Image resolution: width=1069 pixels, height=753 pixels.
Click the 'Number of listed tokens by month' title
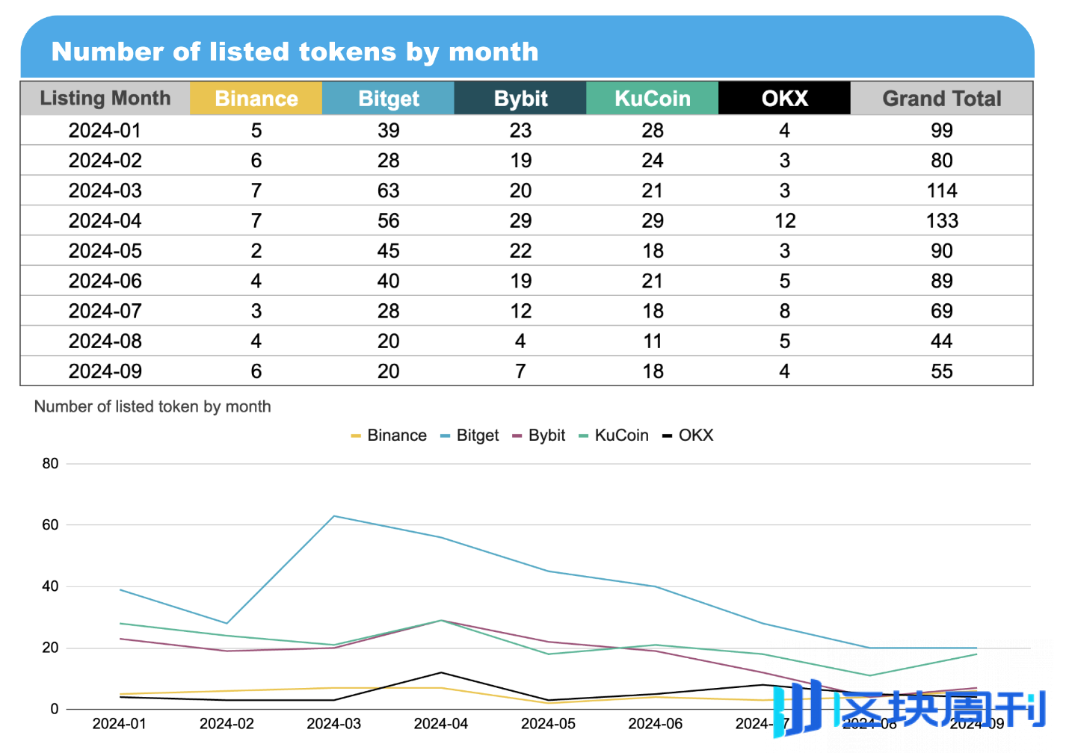click(x=295, y=52)
